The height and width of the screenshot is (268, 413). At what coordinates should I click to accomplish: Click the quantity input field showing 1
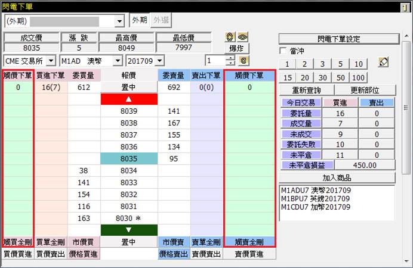tap(215, 61)
